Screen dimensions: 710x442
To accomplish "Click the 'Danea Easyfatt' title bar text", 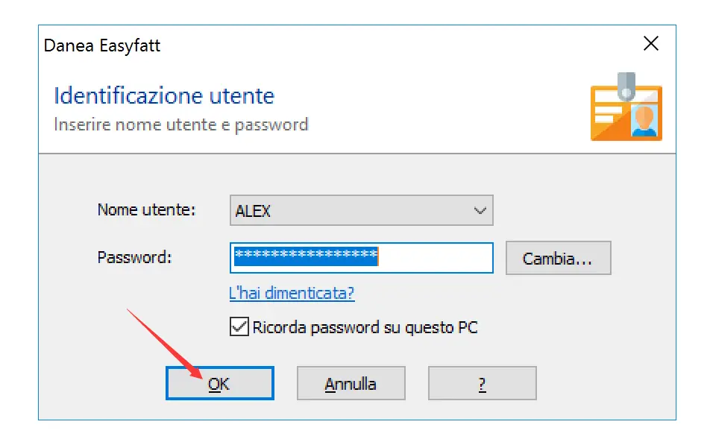I will click(102, 45).
